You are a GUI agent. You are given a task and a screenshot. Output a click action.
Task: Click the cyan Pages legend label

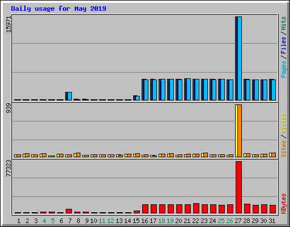[x=284, y=69]
